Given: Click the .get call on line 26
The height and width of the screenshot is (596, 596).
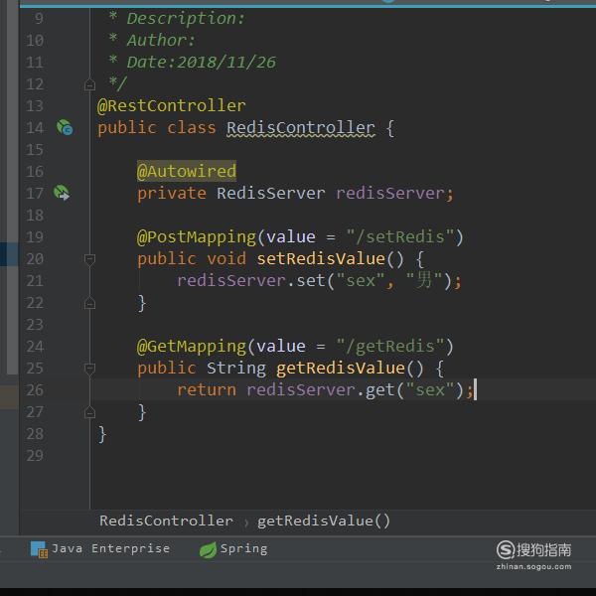Looking at the screenshot, I should pos(374,390).
